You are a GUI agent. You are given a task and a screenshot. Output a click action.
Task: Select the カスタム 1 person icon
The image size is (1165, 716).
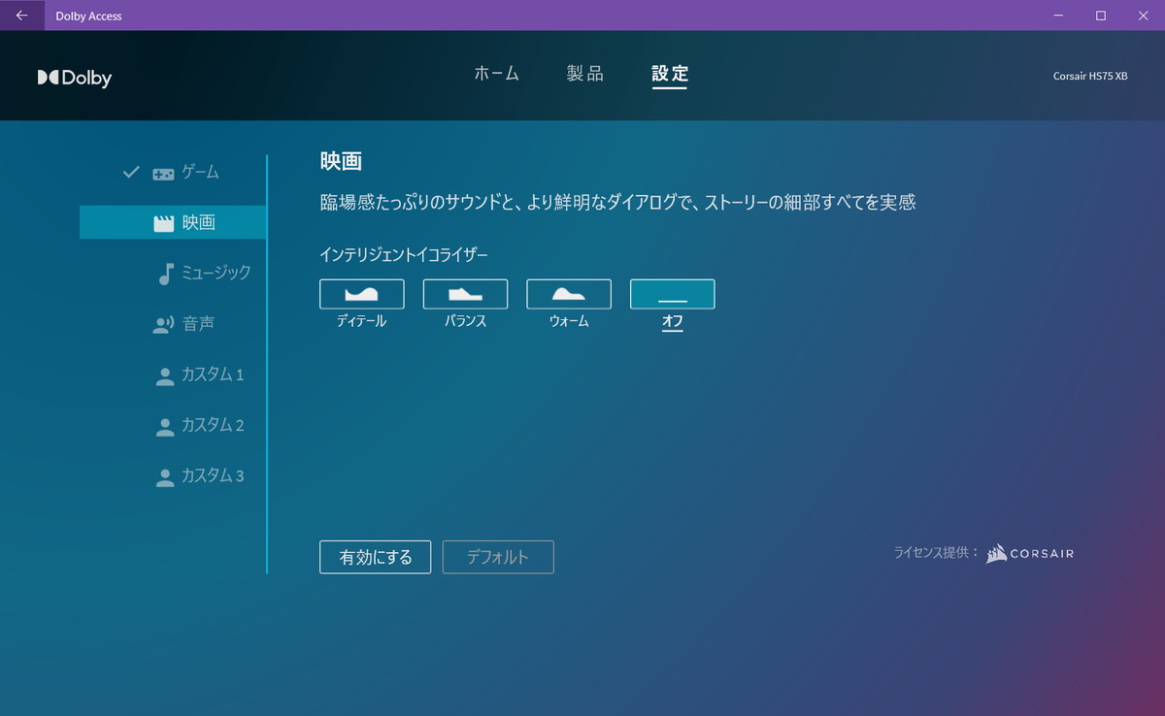click(x=165, y=376)
